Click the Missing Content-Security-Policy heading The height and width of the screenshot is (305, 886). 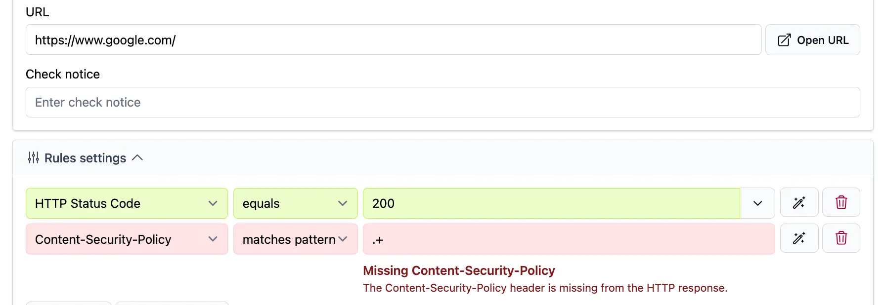pyautogui.click(x=459, y=270)
